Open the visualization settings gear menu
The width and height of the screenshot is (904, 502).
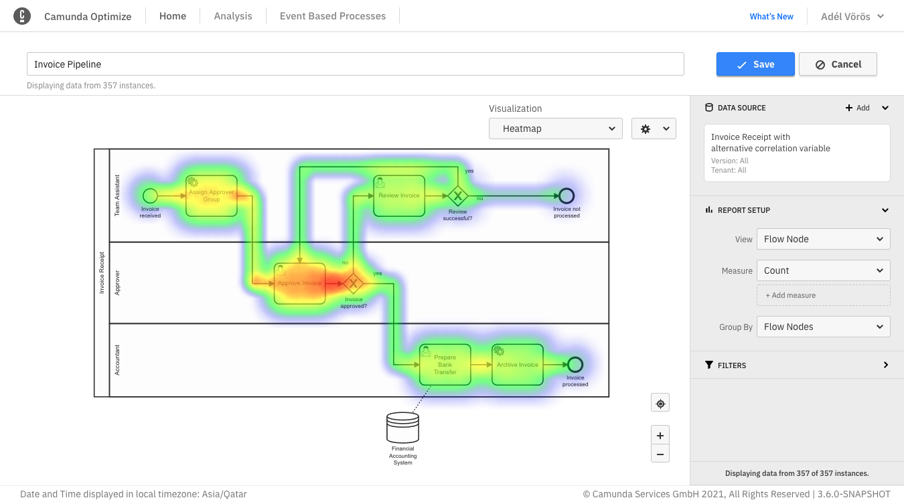pos(654,129)
